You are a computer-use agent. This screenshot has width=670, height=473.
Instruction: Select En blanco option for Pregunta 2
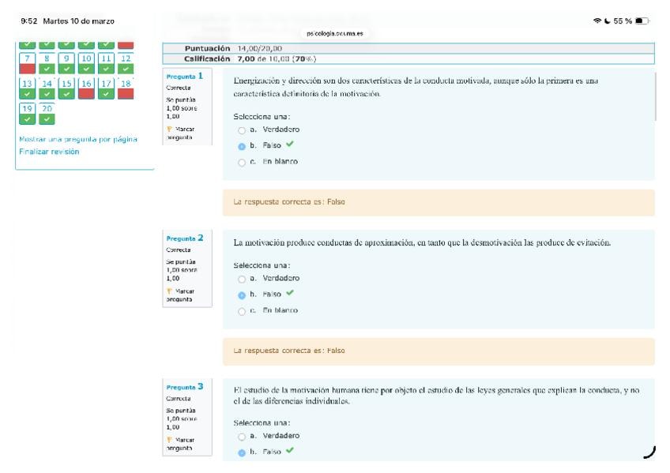(242, 311)
